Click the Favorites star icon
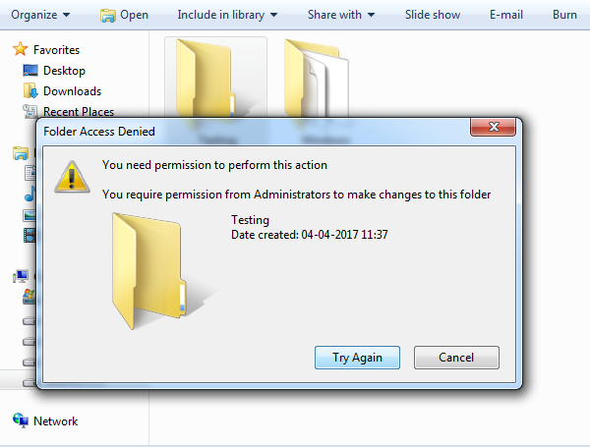590x447 pixels. click(x=21, y=49)
